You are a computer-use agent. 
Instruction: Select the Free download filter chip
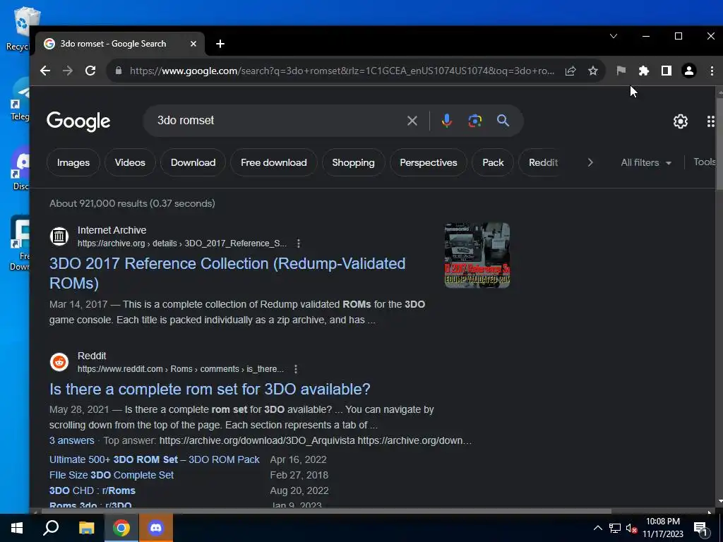coord(273,162)
